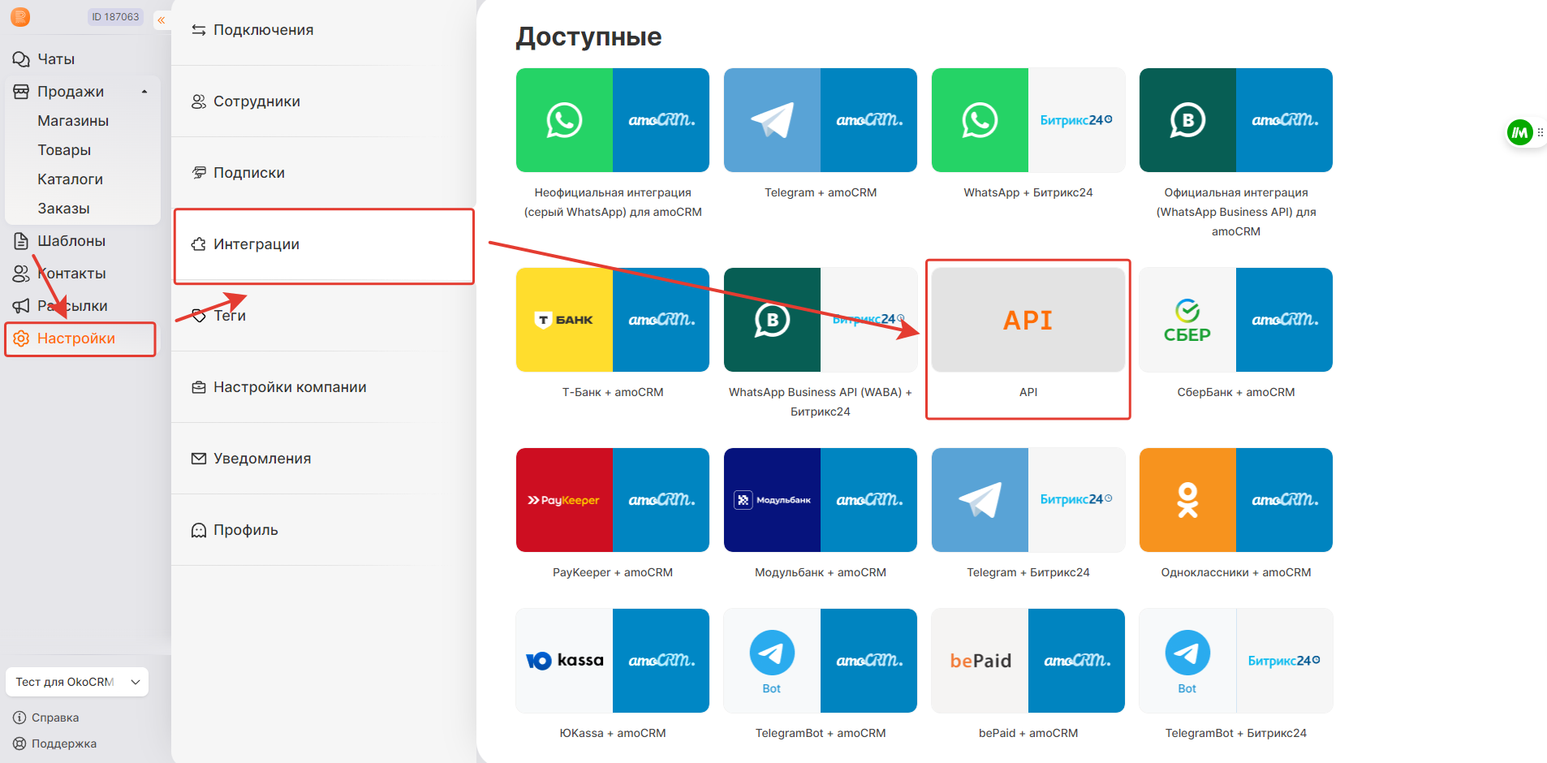Open the Заказы item

click(x=63, y=209)
